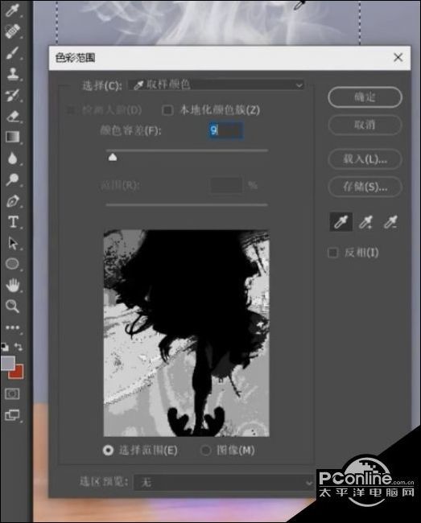The height and width of the screenshot is (523, 421).
Task: Swap foreground and background colors
Action: (19, 348)
